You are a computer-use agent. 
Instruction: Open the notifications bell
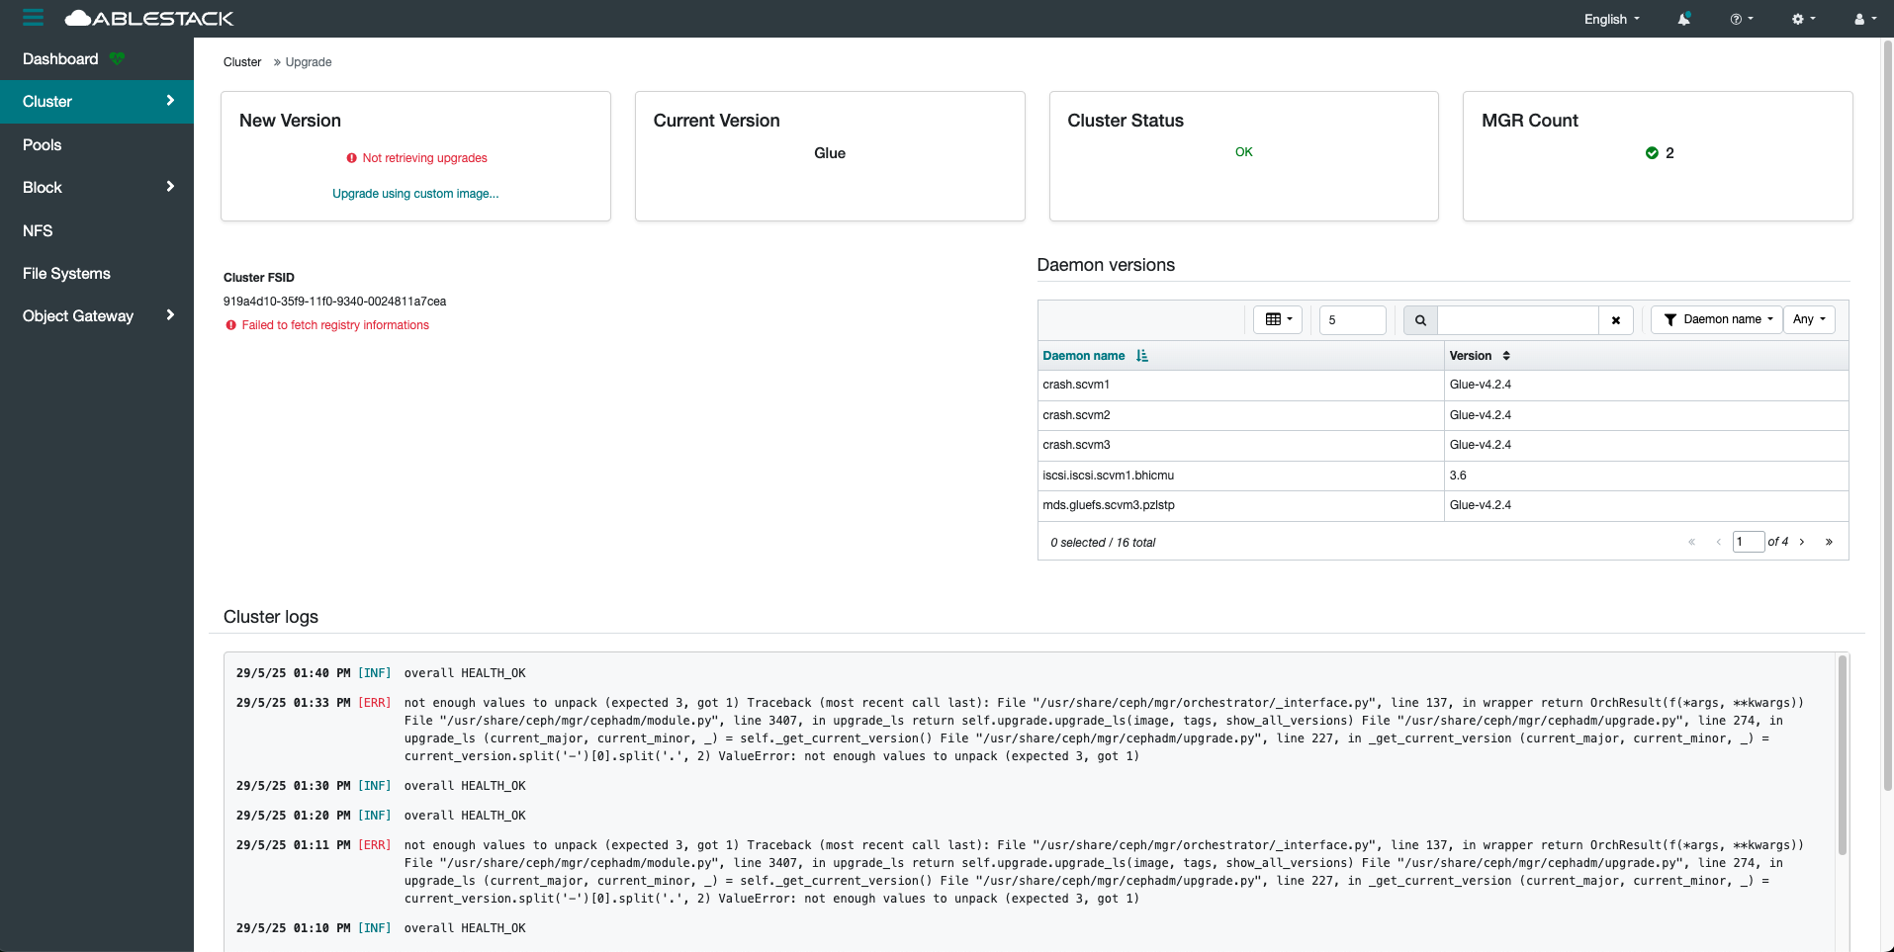[1683, 19]
